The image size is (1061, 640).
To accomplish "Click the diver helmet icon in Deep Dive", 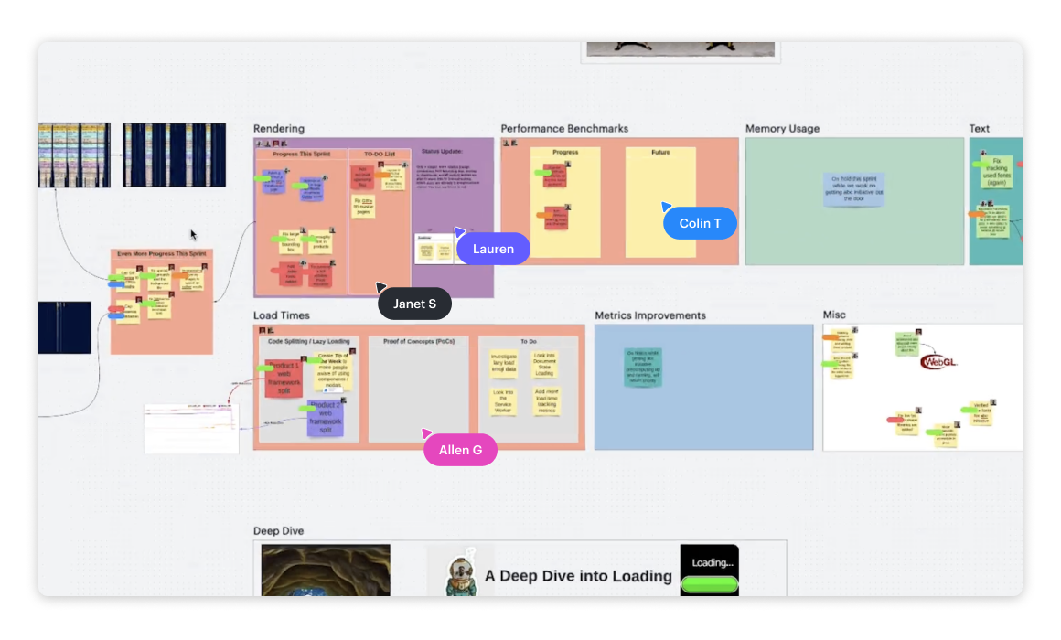I will coord(459,571).
